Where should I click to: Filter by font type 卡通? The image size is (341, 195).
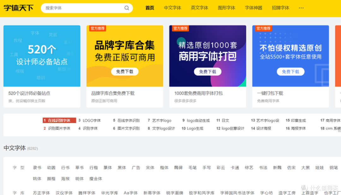pos(235,168)
